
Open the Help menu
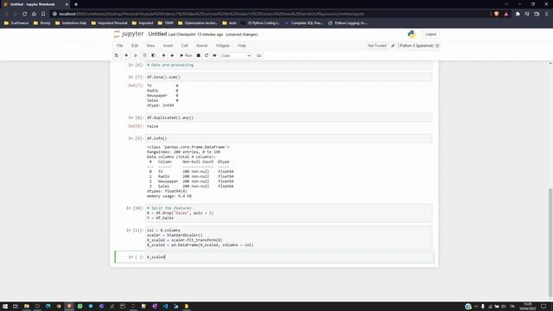pos(242,46)
